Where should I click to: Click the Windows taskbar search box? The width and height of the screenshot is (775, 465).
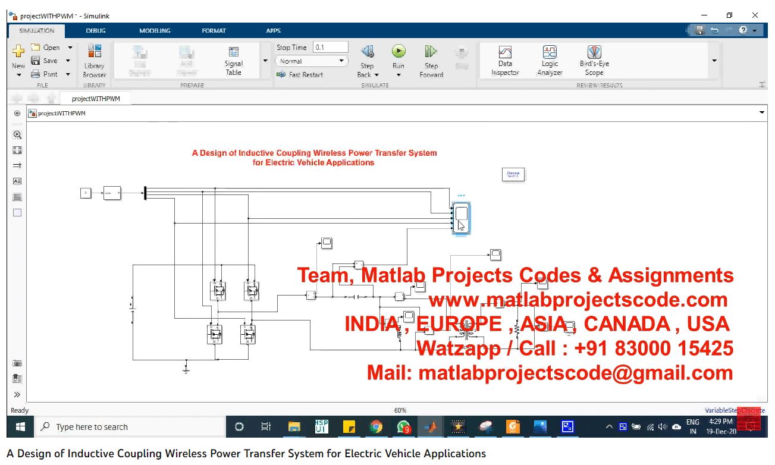[131, 427]
